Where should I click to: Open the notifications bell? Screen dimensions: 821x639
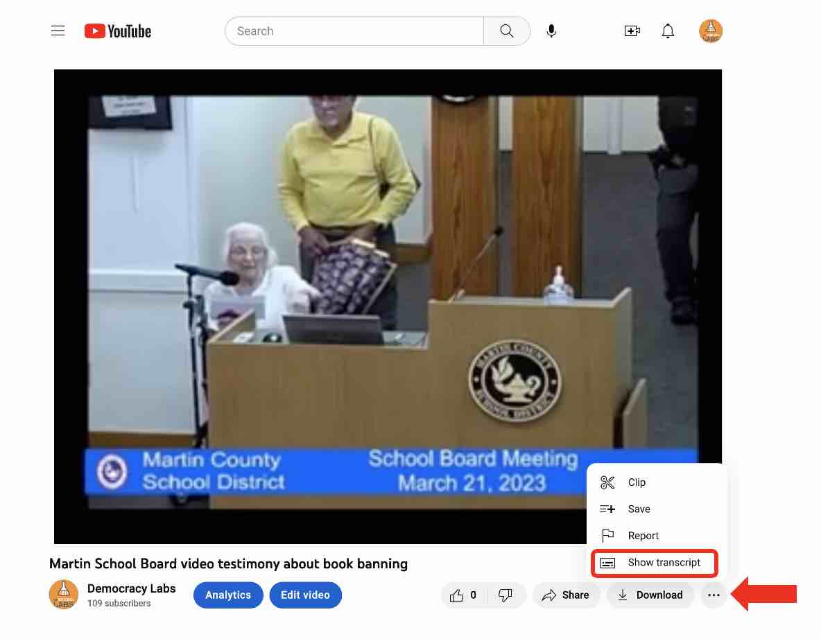pos(668,31)
